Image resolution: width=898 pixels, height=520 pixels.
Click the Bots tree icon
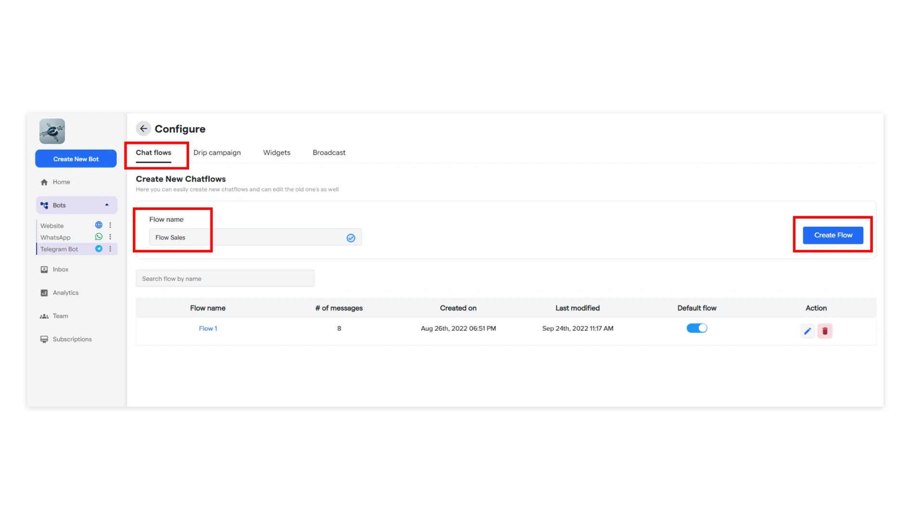click(x=44, y=205)
